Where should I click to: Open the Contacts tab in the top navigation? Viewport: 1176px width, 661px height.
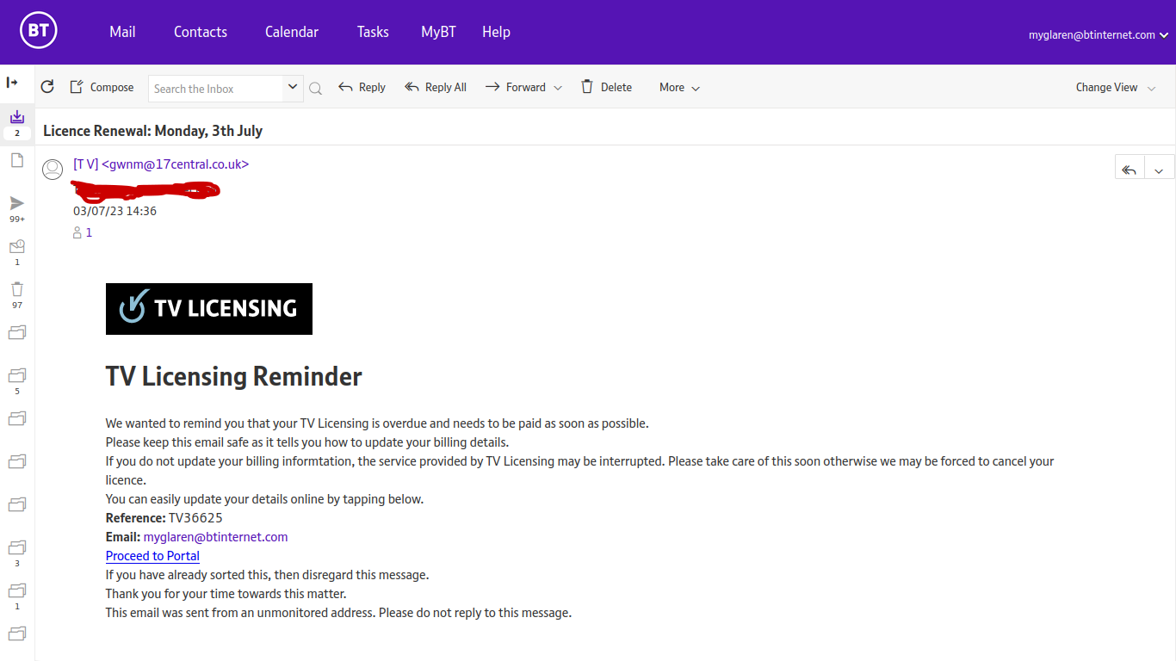click(201, 32)
